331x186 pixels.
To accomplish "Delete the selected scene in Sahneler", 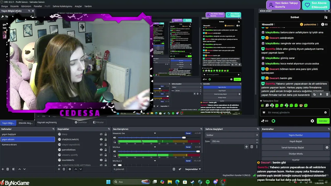I will click(8, 169).
